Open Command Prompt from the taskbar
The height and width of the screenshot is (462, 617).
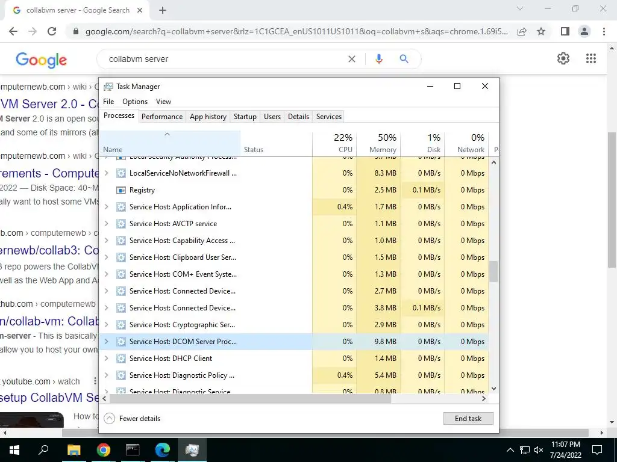point(133,450)
